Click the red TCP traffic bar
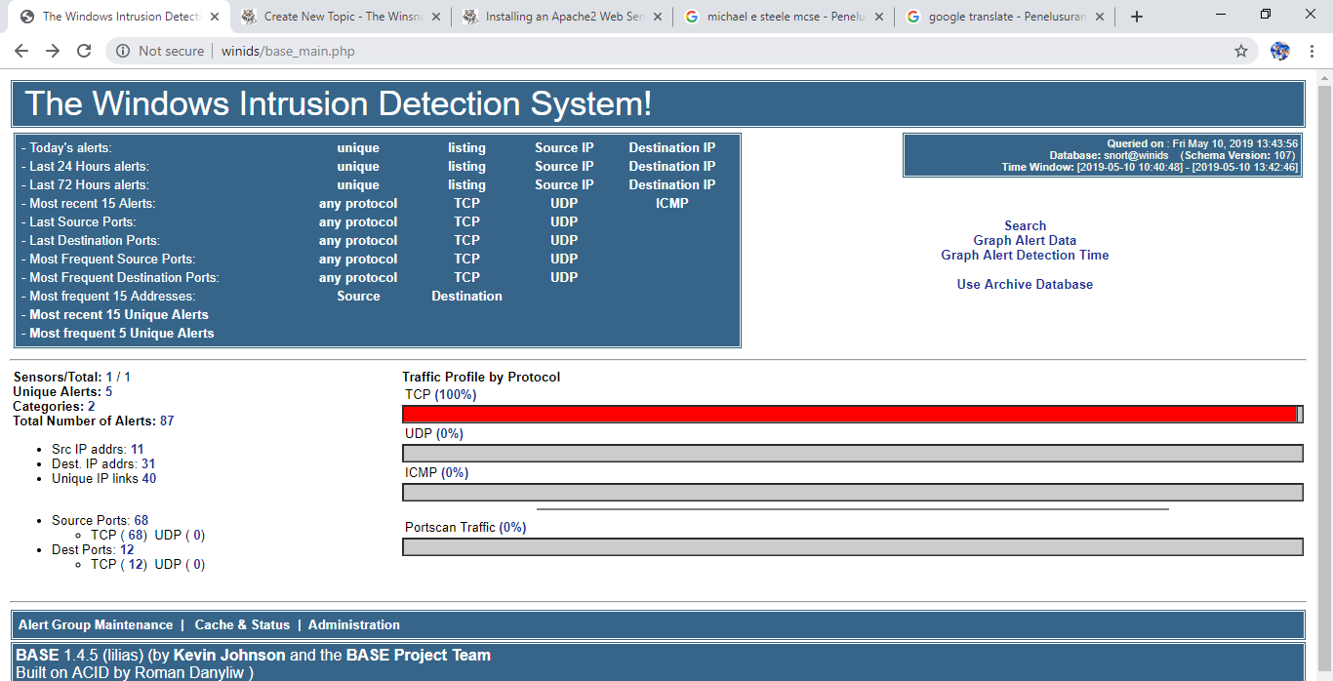This screenshot has height=681, width=1333. pos(849,414)
